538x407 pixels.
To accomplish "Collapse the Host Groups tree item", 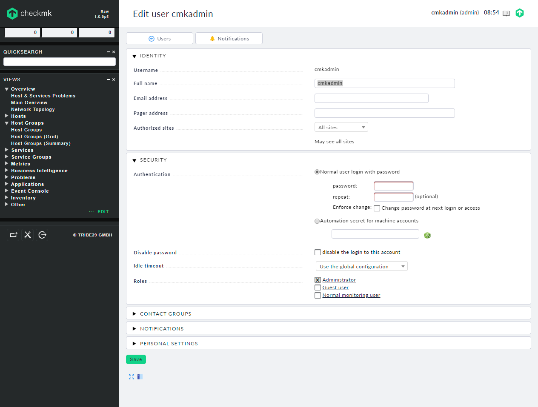I will pos(7,123).
